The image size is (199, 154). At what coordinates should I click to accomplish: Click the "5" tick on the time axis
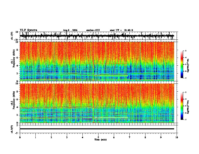point(98,137)
